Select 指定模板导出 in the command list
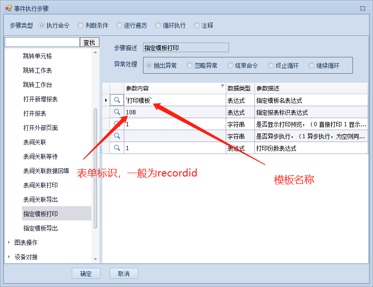Image resolution: width=373 pixels, height=287 pixels. pyautogui.click(x=41, y=228)
